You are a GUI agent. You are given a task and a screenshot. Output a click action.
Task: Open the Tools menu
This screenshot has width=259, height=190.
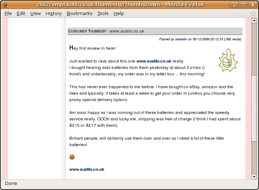(103, 13)
